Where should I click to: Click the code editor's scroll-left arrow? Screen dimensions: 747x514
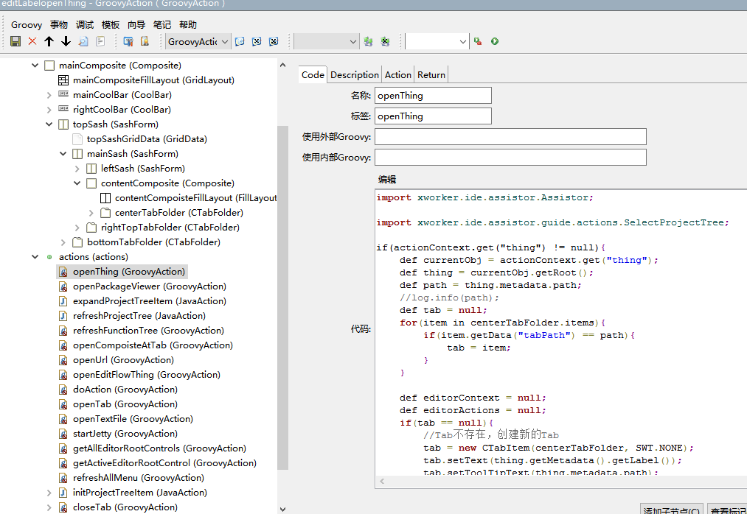pyautogui.click(x=381, y=482)
